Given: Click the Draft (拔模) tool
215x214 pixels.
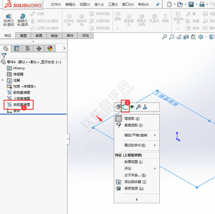Looking at the screenshot, I should pos(192,21).
